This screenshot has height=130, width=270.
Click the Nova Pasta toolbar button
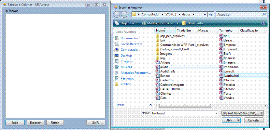point(192,23)
